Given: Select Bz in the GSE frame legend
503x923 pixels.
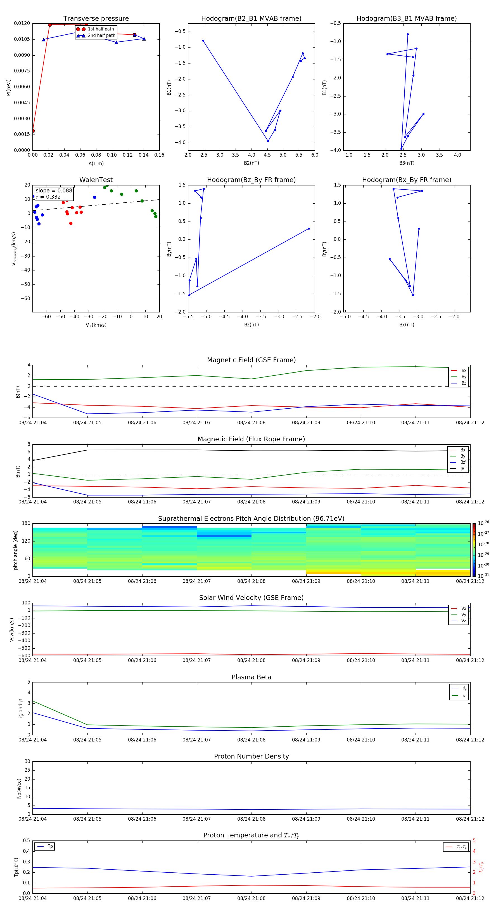Looking at the screenshot, I should pyautogui.click(x=459, y=383).
